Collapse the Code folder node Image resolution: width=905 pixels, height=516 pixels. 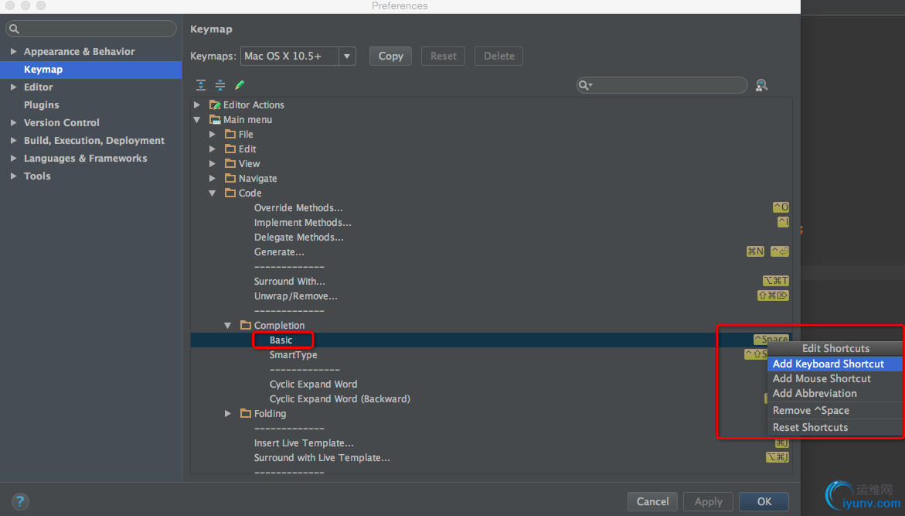(x=213, y=193)
